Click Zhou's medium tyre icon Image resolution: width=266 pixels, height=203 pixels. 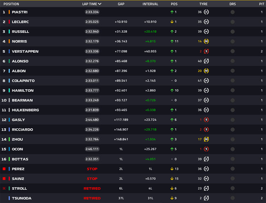[206, 139]
